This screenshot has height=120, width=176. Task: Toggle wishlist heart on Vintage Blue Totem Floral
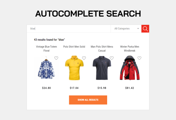56,58
